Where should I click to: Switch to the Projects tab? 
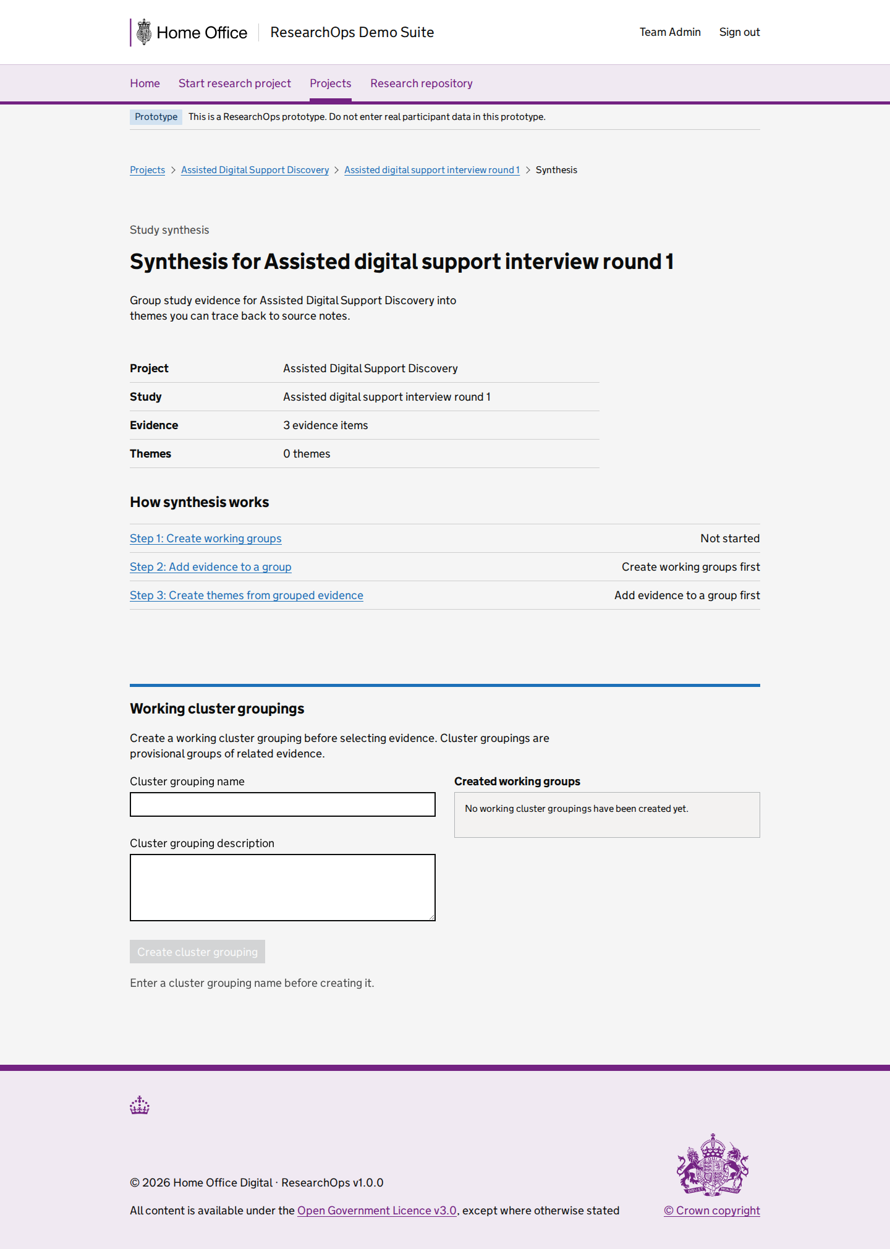331,83
